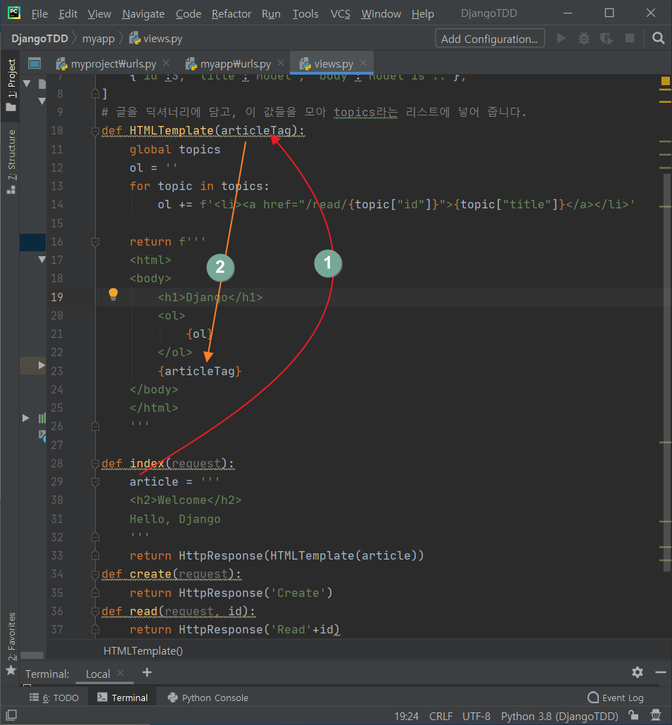Viewport: 672px width, 725px height.
Task: Select DjangoTDD breadcrumb
Action: point(39,39)
